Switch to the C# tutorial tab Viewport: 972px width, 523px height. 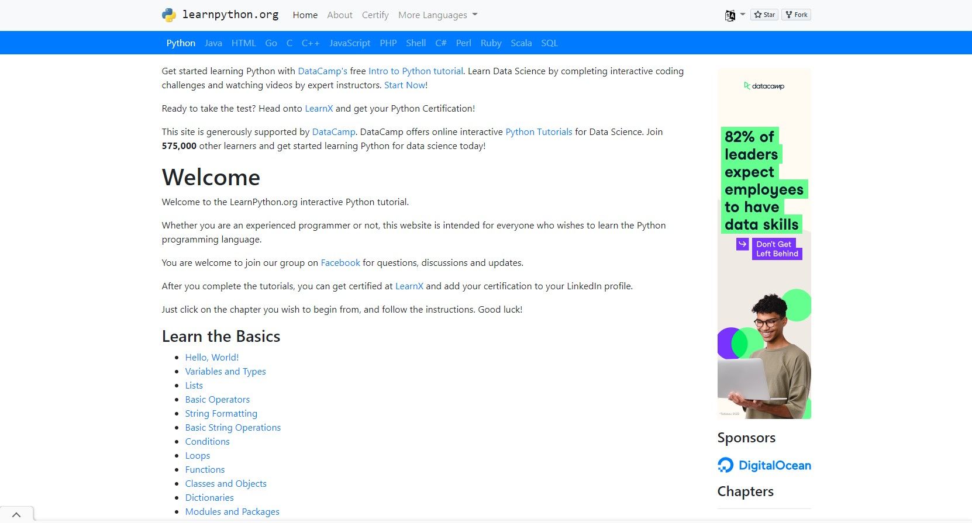[x=441, y=43]
